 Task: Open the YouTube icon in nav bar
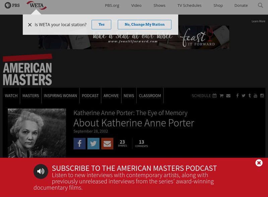256,95
